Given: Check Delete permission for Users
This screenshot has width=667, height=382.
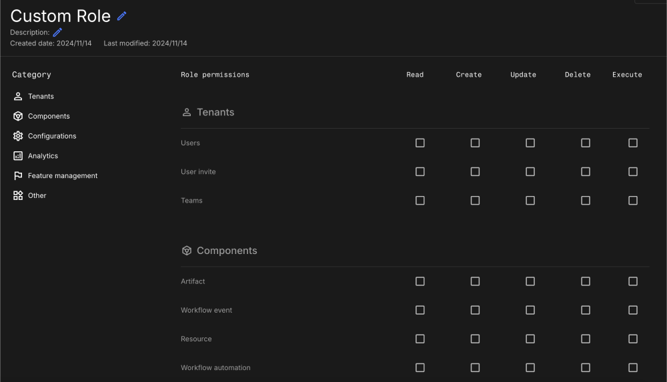Looking at the screenshot, I should (x=586, y=143).
